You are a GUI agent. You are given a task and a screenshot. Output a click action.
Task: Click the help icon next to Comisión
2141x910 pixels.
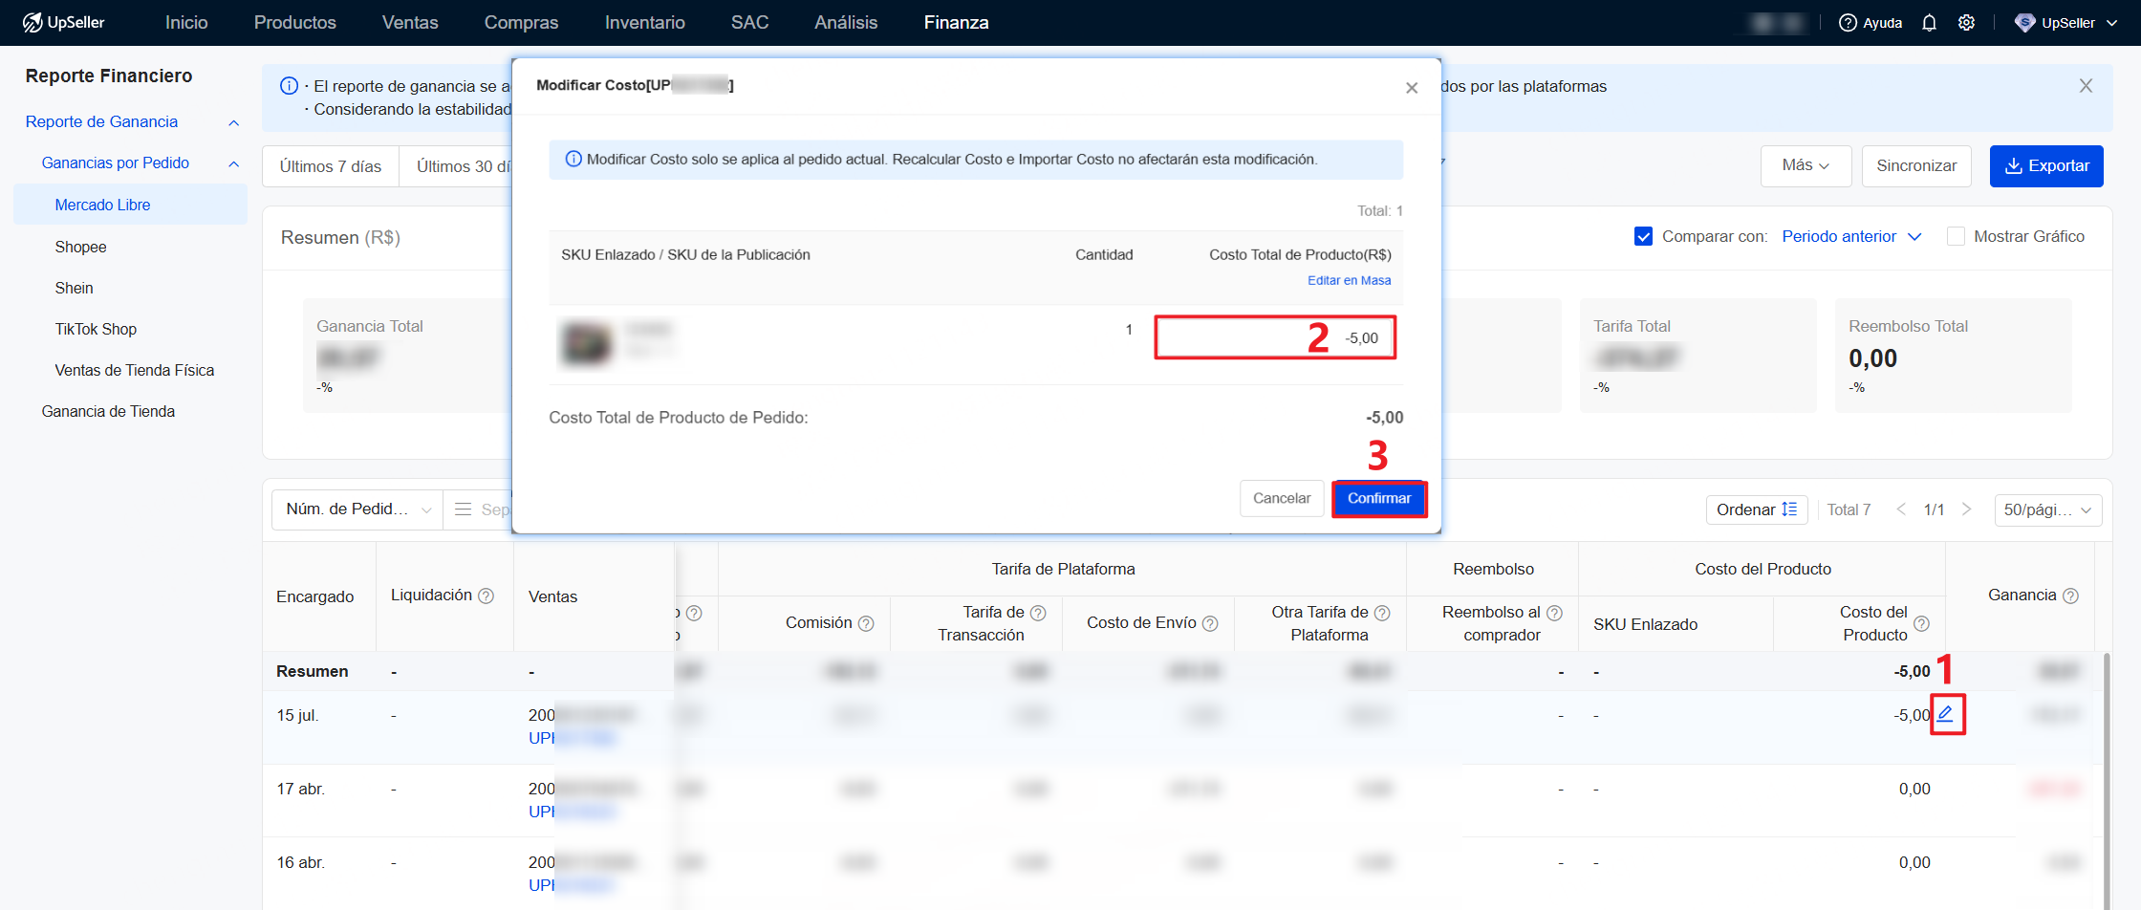click(x=866, y=623)
